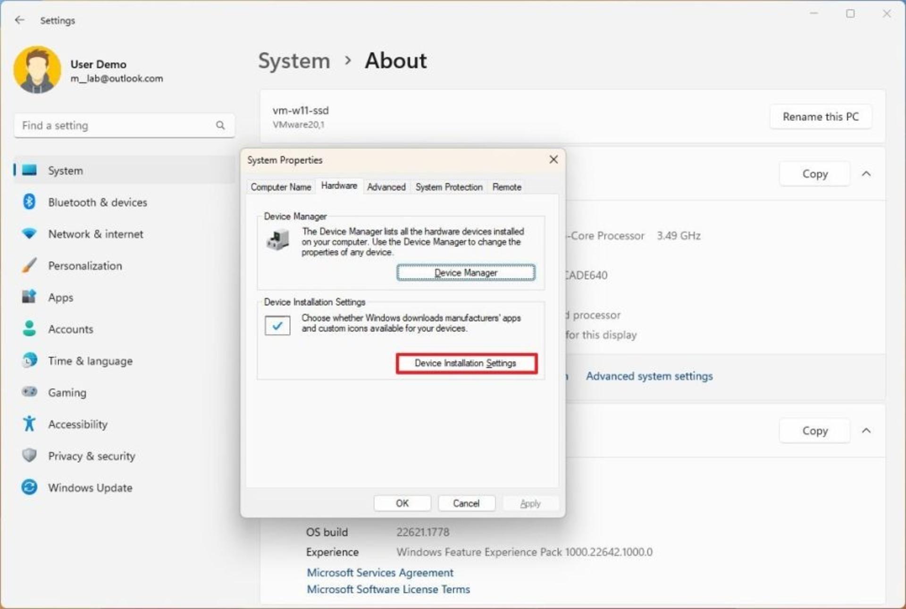Click the Device Installation checkmark icon

pos(277,325)
